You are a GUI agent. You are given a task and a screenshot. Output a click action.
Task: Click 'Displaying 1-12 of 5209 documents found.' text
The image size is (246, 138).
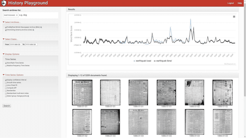click(87, 76)
